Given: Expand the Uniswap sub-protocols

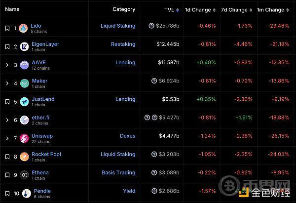Looking at the screenshot, I should click(7, 138).
